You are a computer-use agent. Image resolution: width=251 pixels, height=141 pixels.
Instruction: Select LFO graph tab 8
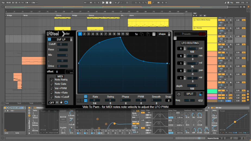[110, 34]
